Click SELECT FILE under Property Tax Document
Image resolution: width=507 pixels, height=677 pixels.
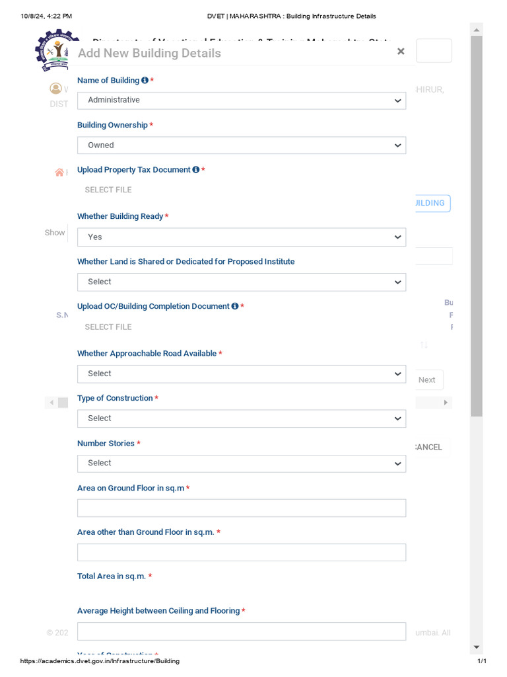point(108,190)
